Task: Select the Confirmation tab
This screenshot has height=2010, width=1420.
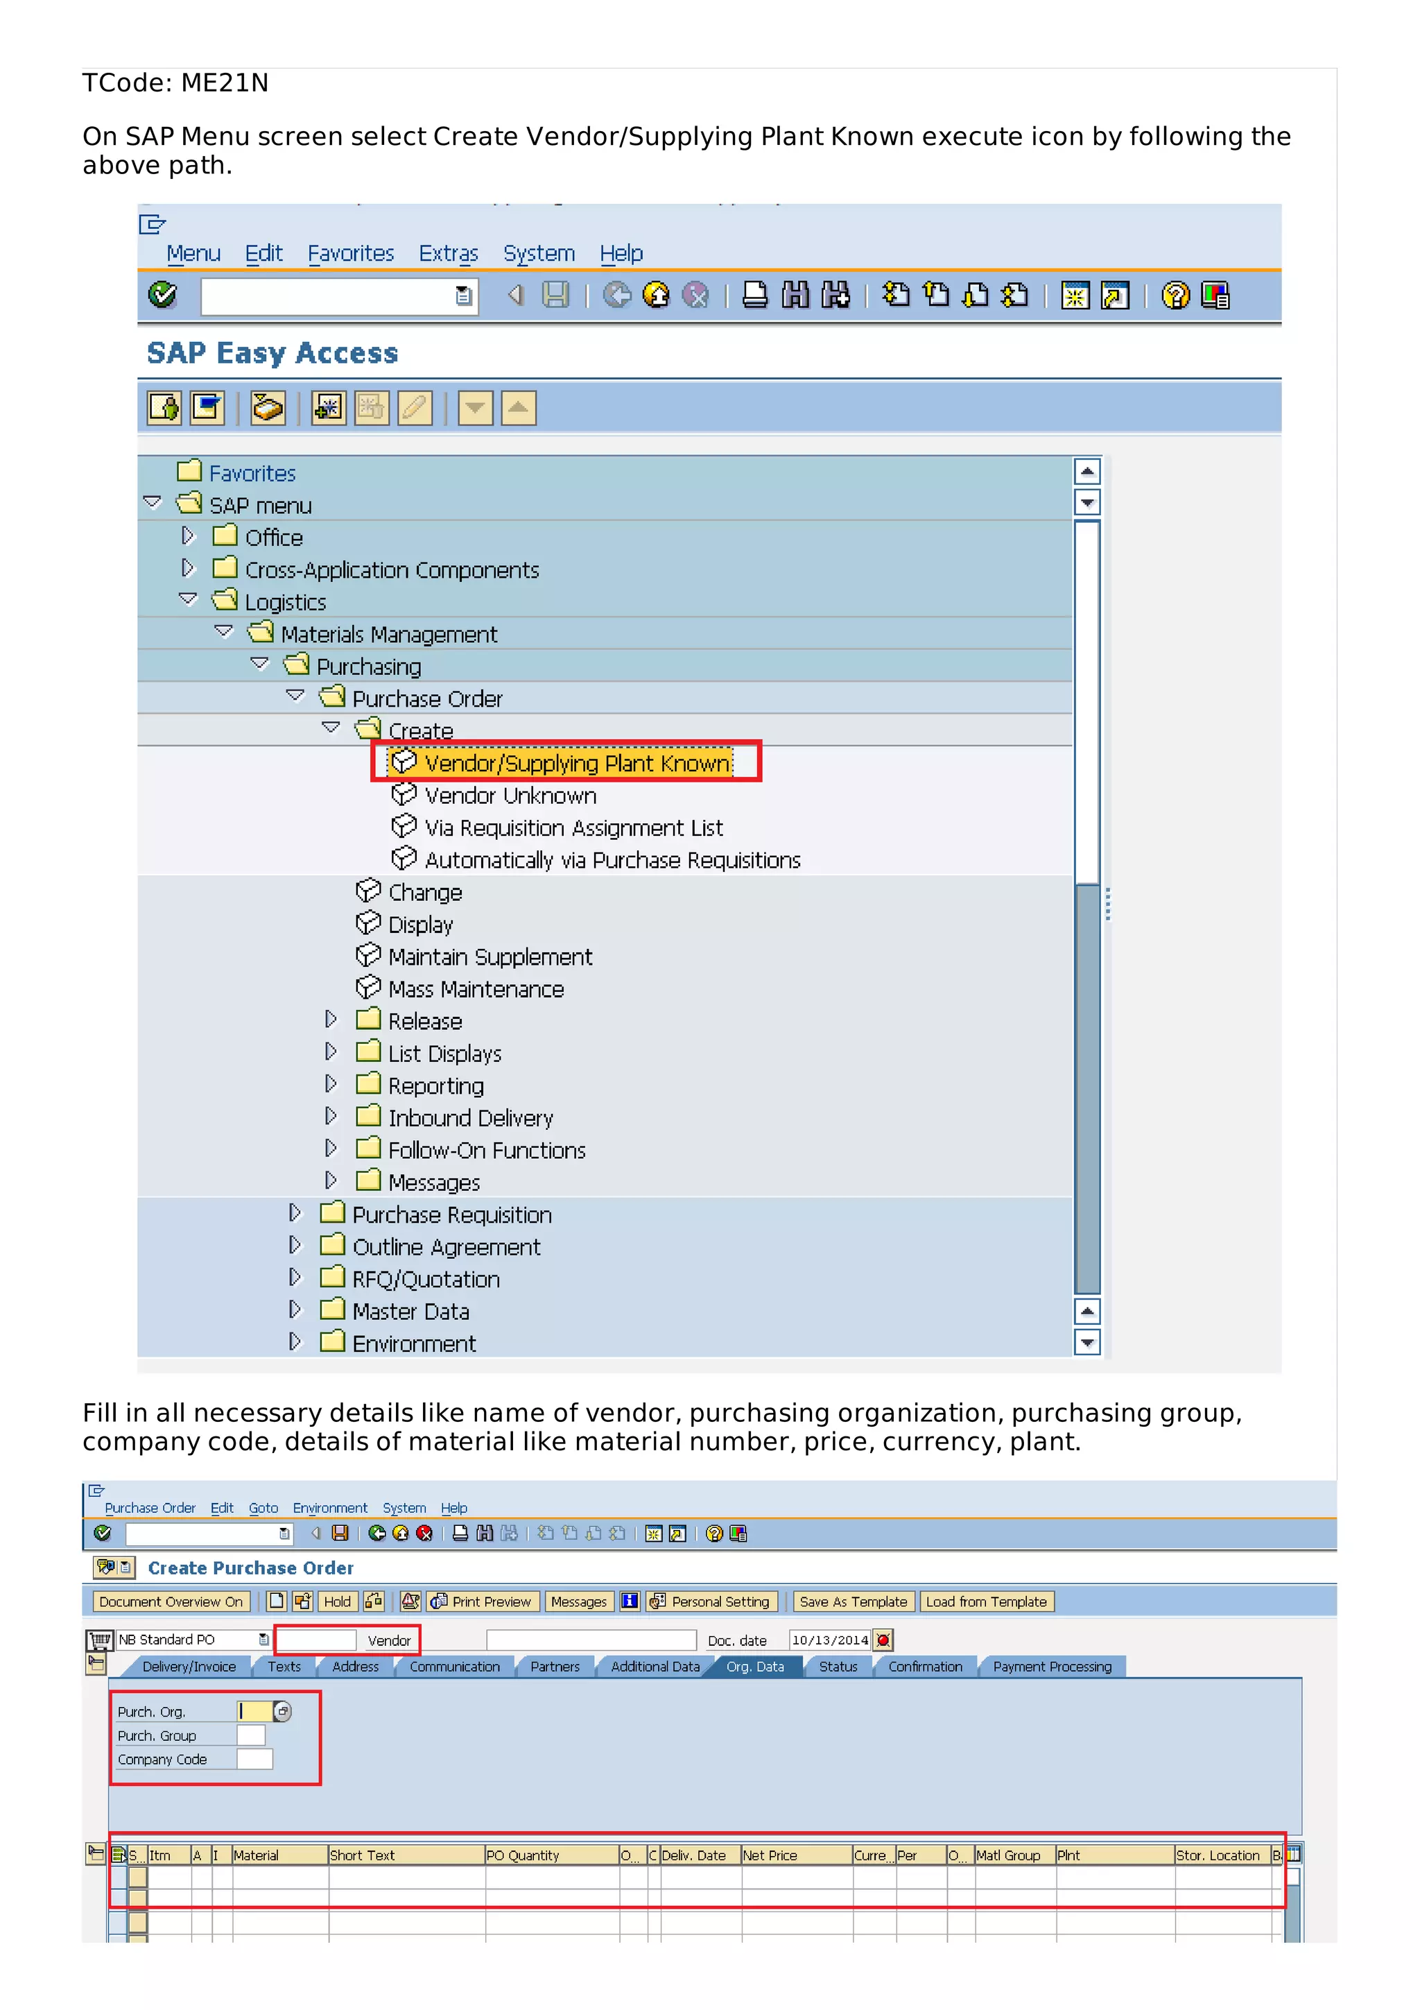Action: (x=925, y=1667)
